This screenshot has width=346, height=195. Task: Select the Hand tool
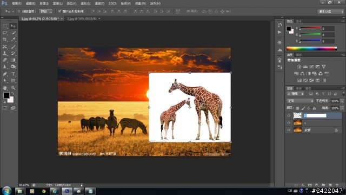[x=5, y=88]
